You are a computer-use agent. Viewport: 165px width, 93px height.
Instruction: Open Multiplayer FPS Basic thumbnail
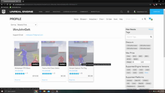coord(27,53)
